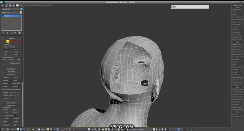Enable the By Vertex checkbox
The width and height of the screenshot is (244, 131).
[3, 44]
